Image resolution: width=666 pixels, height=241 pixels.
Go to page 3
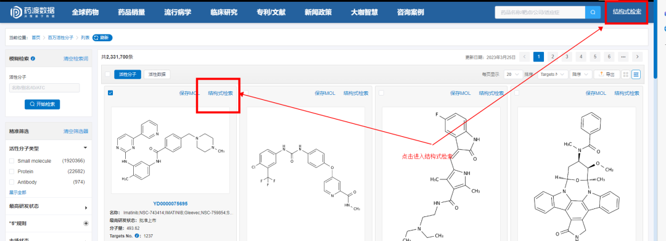coord(567,57)
